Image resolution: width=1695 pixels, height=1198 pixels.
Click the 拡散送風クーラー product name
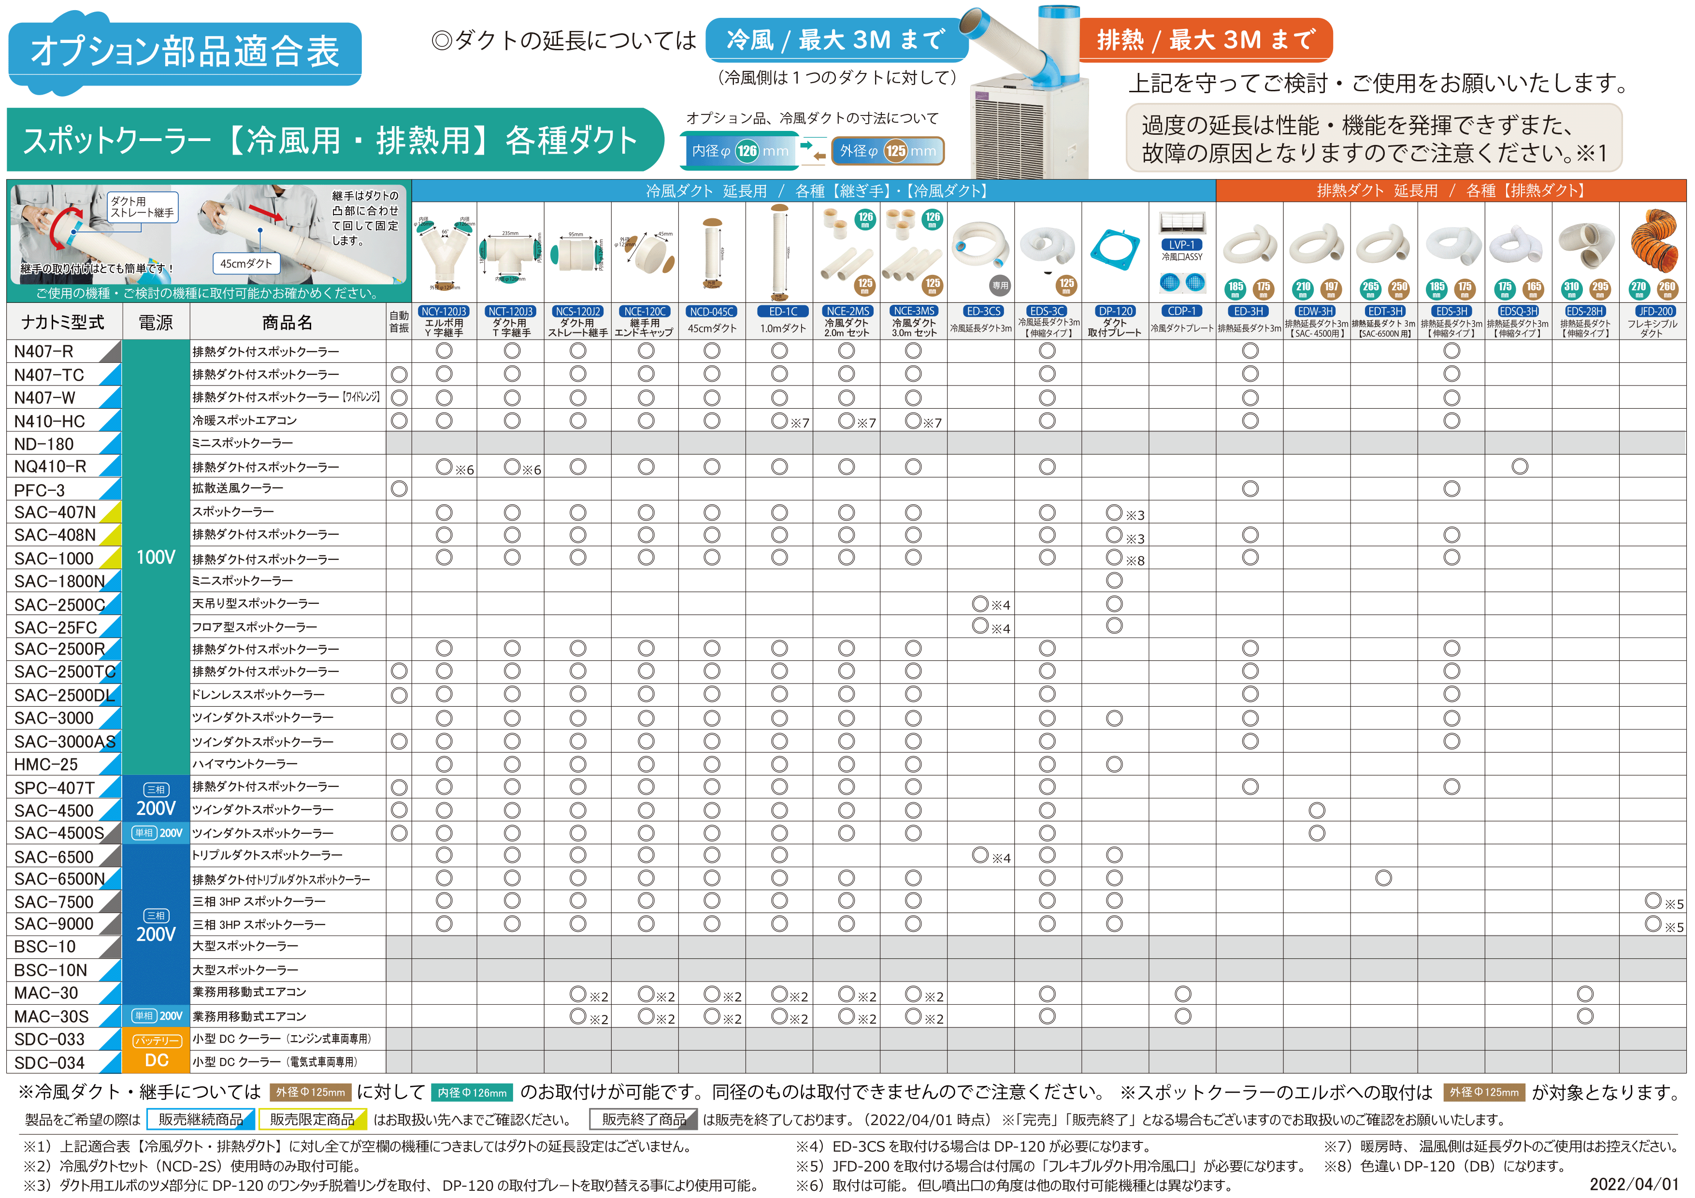(238, 489)
